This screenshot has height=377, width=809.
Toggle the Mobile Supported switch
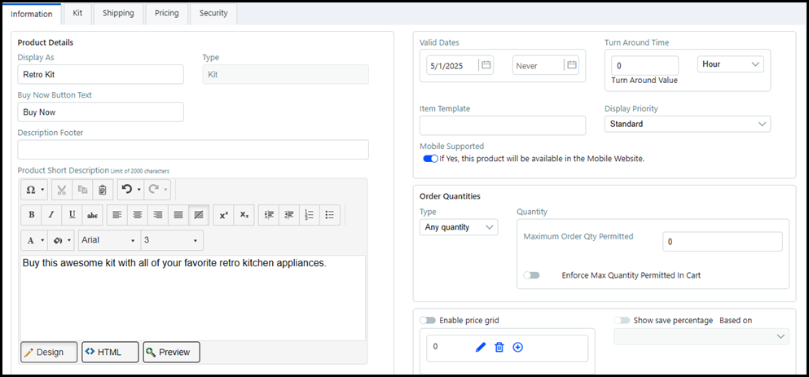(430, 159)
